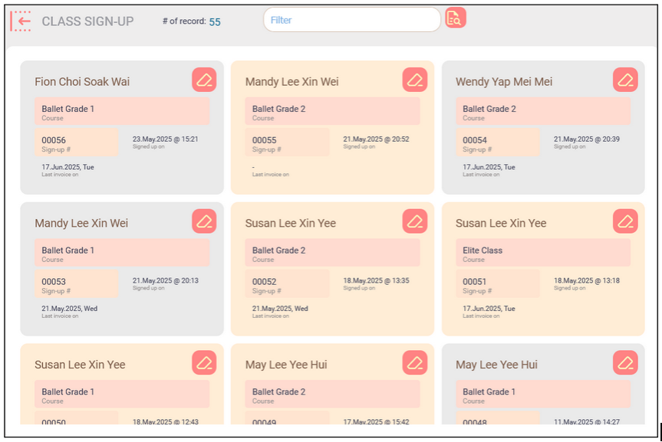Open the file search icon beside the Filter box
Viewport: 662px width, 442px height.
click(455, 18)
